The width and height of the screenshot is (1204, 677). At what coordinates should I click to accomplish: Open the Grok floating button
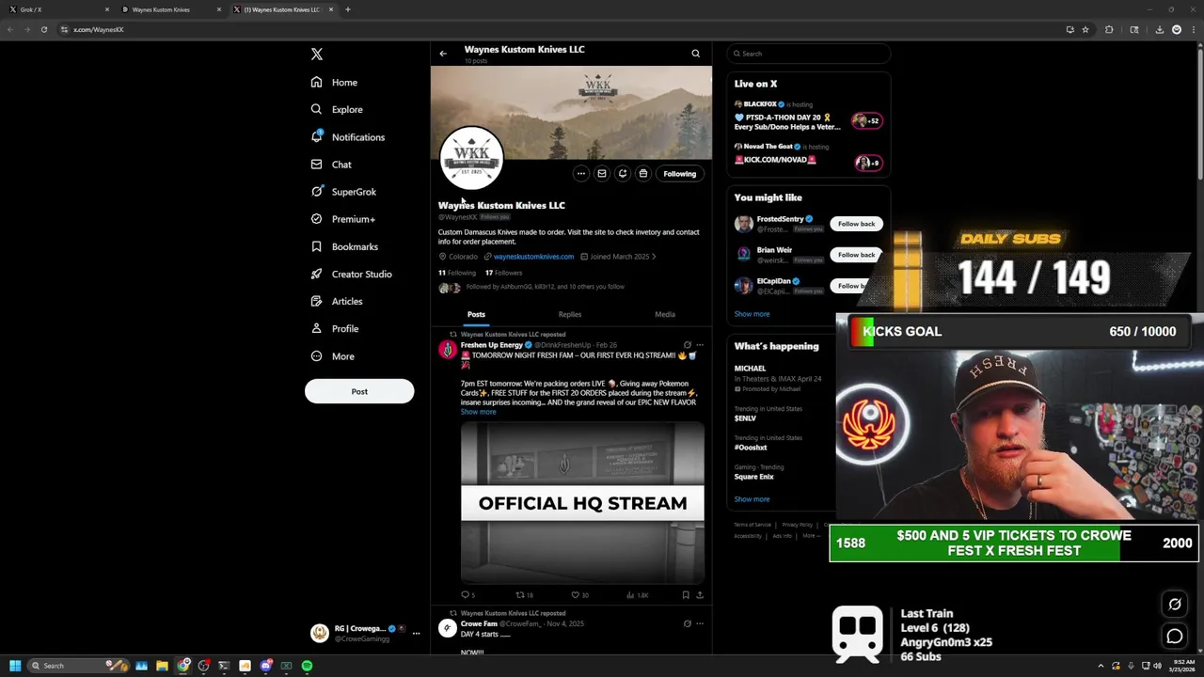click(x=1175, y=605)
